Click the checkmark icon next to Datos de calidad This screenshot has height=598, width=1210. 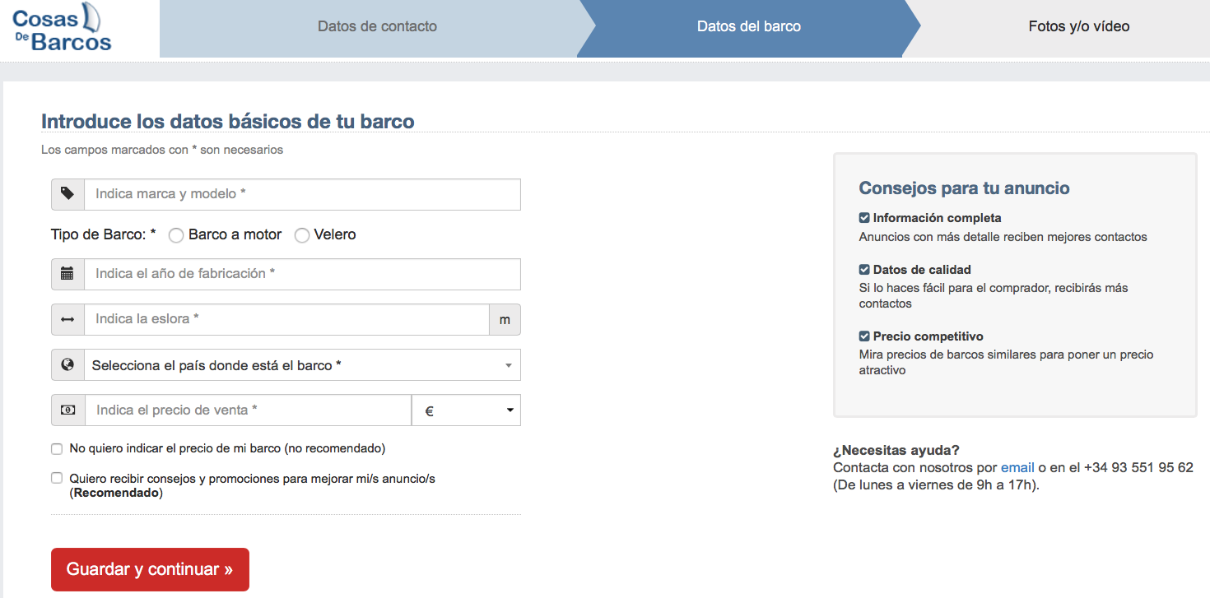point(864,269)
